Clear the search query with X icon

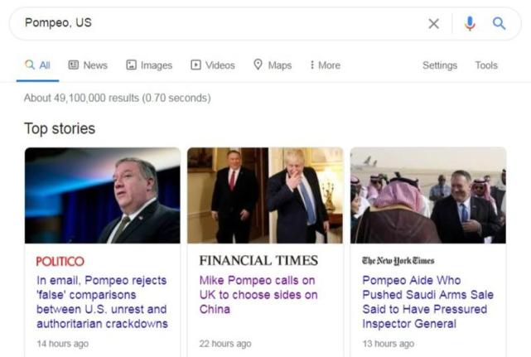pos(433,23)
